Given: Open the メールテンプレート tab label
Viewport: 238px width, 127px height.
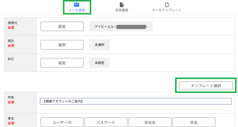Looking at the screenshot, I should pos(167,10).
